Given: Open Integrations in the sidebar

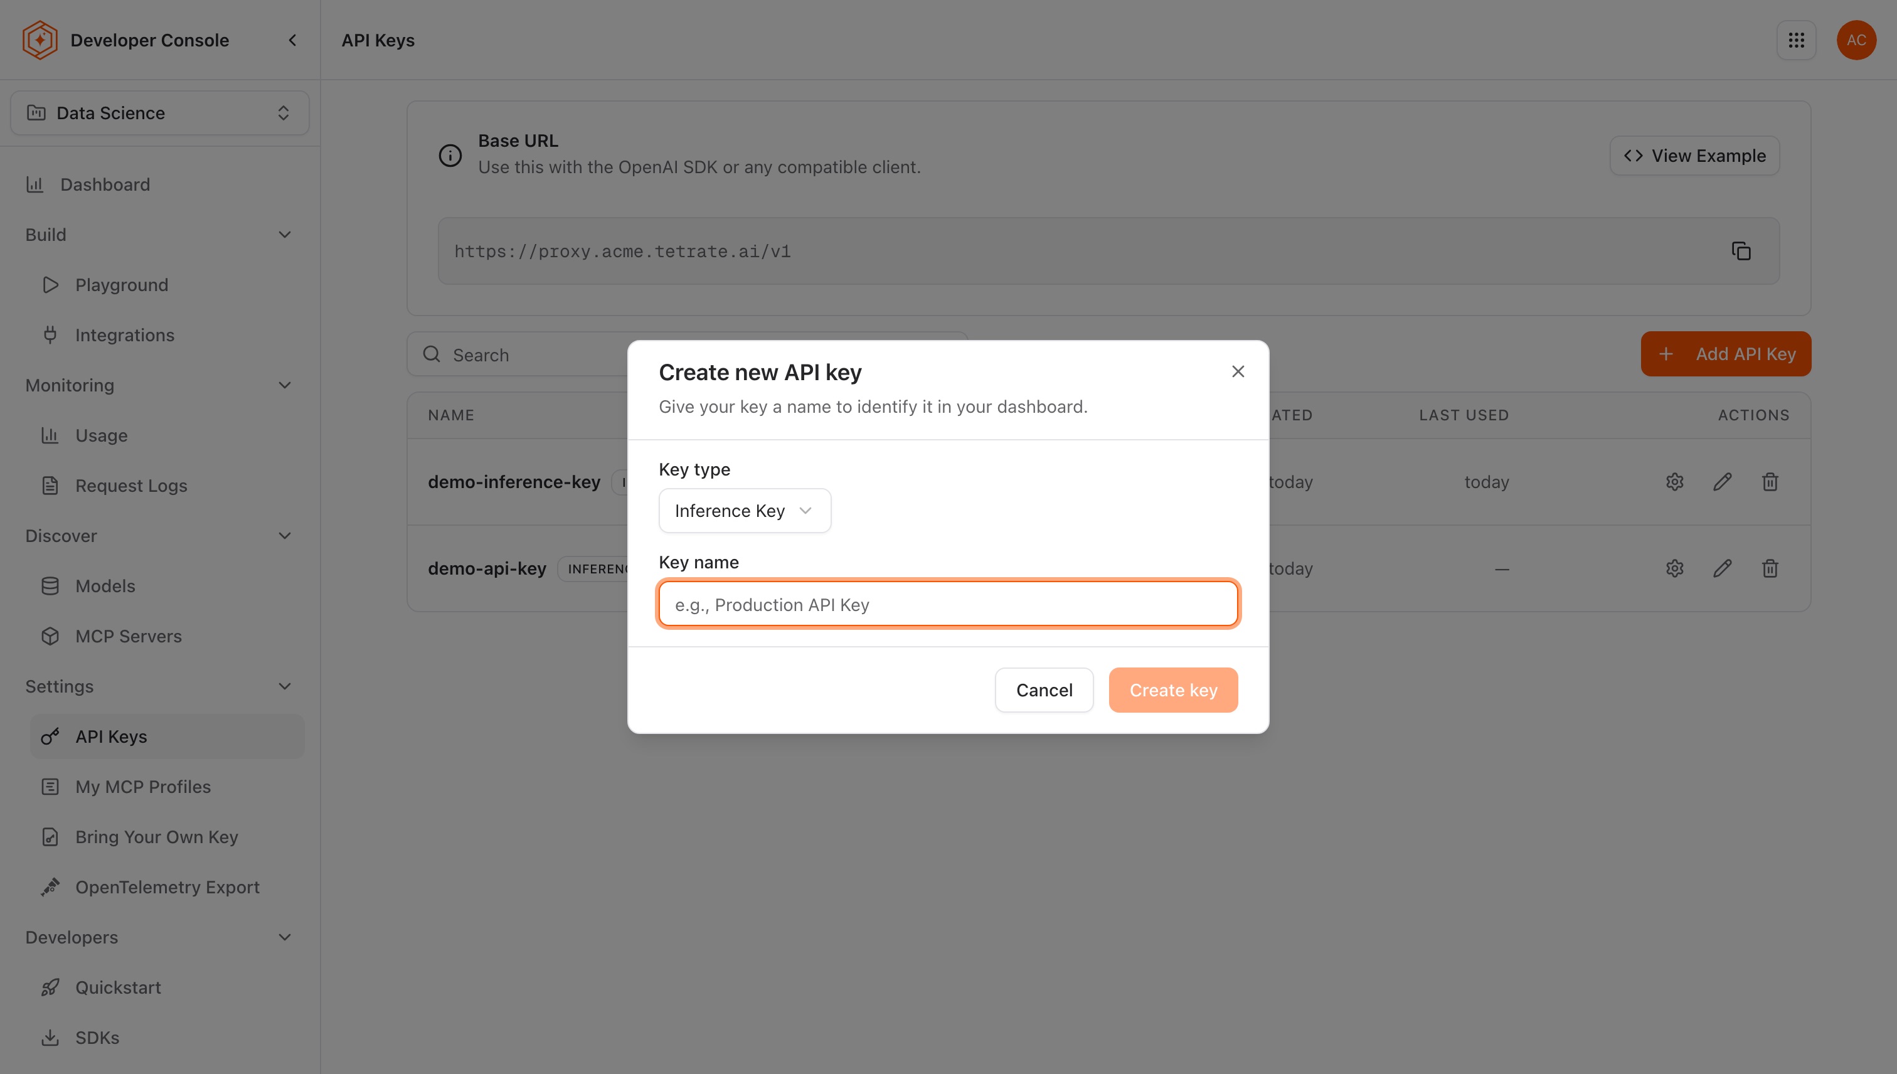Looking at the screenshot, I should (x=167, y=335).
